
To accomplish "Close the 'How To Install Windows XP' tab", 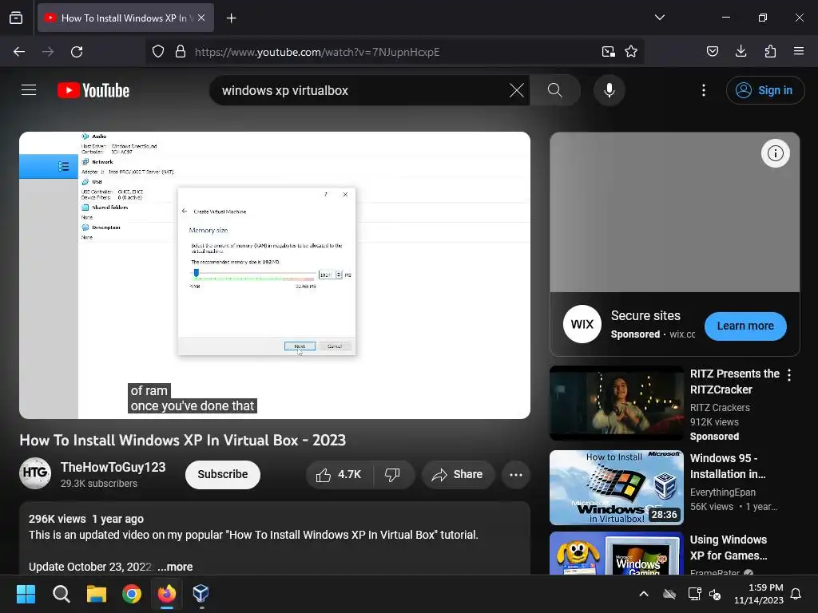I will point(201,18).
